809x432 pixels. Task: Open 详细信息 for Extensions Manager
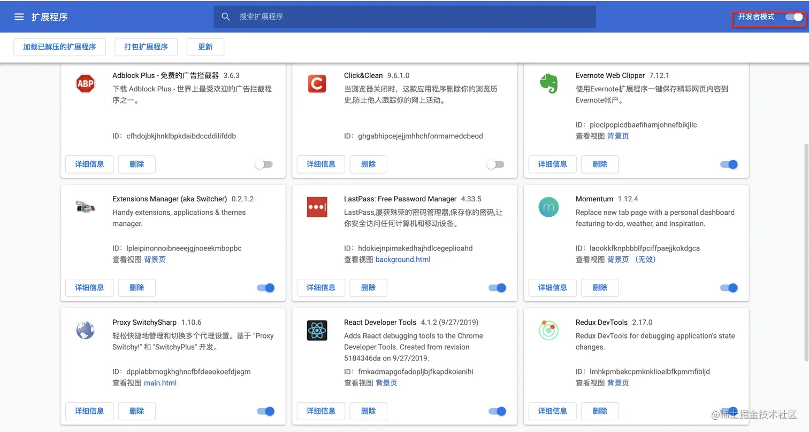pyautogui.click(x=89, y=288)
